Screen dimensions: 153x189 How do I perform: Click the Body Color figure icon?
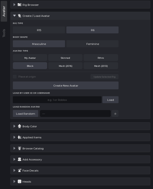[x=19, y=126]
